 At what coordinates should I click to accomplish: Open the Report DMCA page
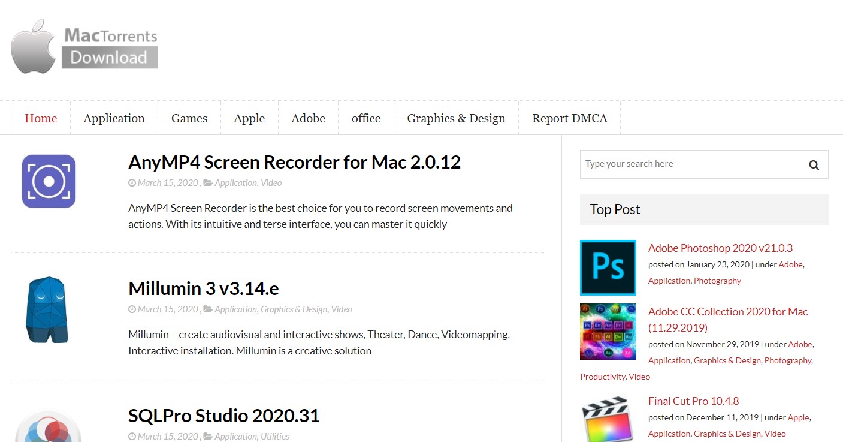click(x=569, y=118)
